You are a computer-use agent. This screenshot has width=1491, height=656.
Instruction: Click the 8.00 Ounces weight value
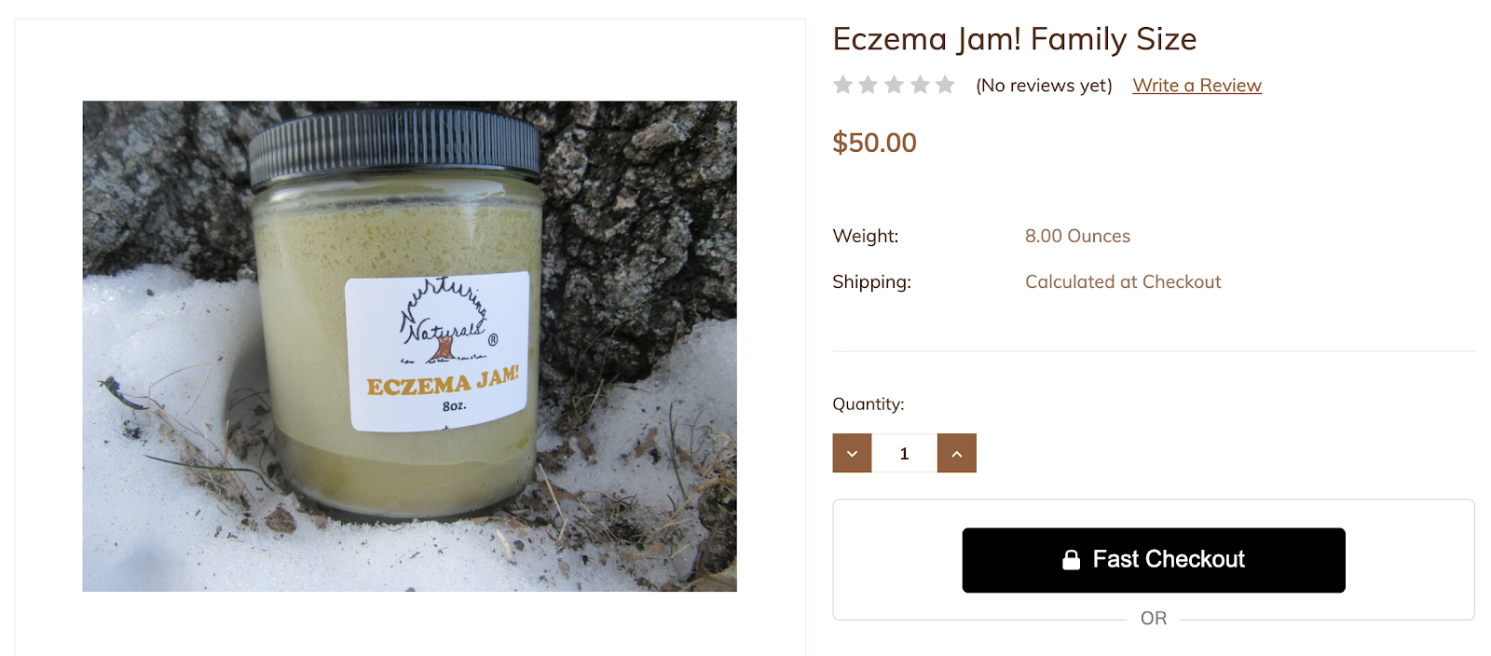pyautogui.click(x=1077, y=236)
